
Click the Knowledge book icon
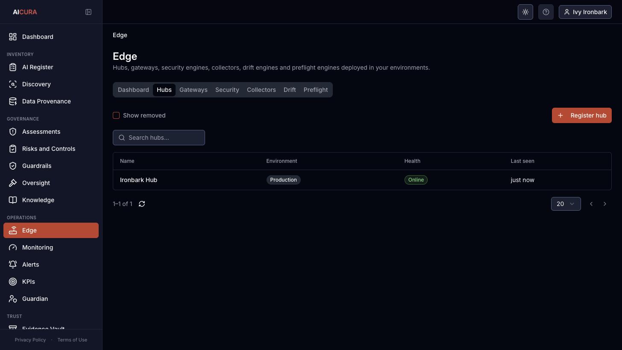pyautogui.click(x=13, y=200)
